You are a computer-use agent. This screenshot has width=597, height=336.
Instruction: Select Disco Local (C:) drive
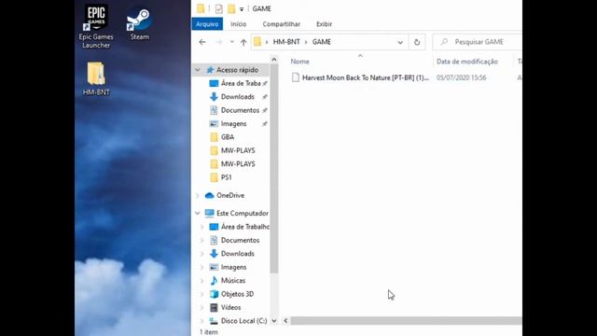pos(243,321)
